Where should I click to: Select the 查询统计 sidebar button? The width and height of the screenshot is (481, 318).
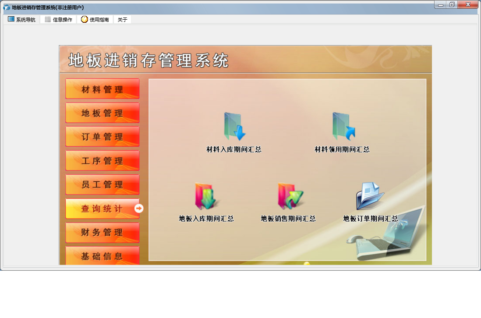103,208
